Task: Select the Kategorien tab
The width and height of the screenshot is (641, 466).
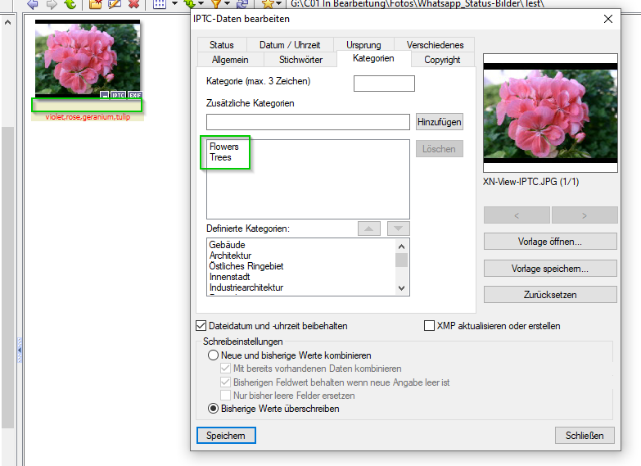Action: pos(373,58)
